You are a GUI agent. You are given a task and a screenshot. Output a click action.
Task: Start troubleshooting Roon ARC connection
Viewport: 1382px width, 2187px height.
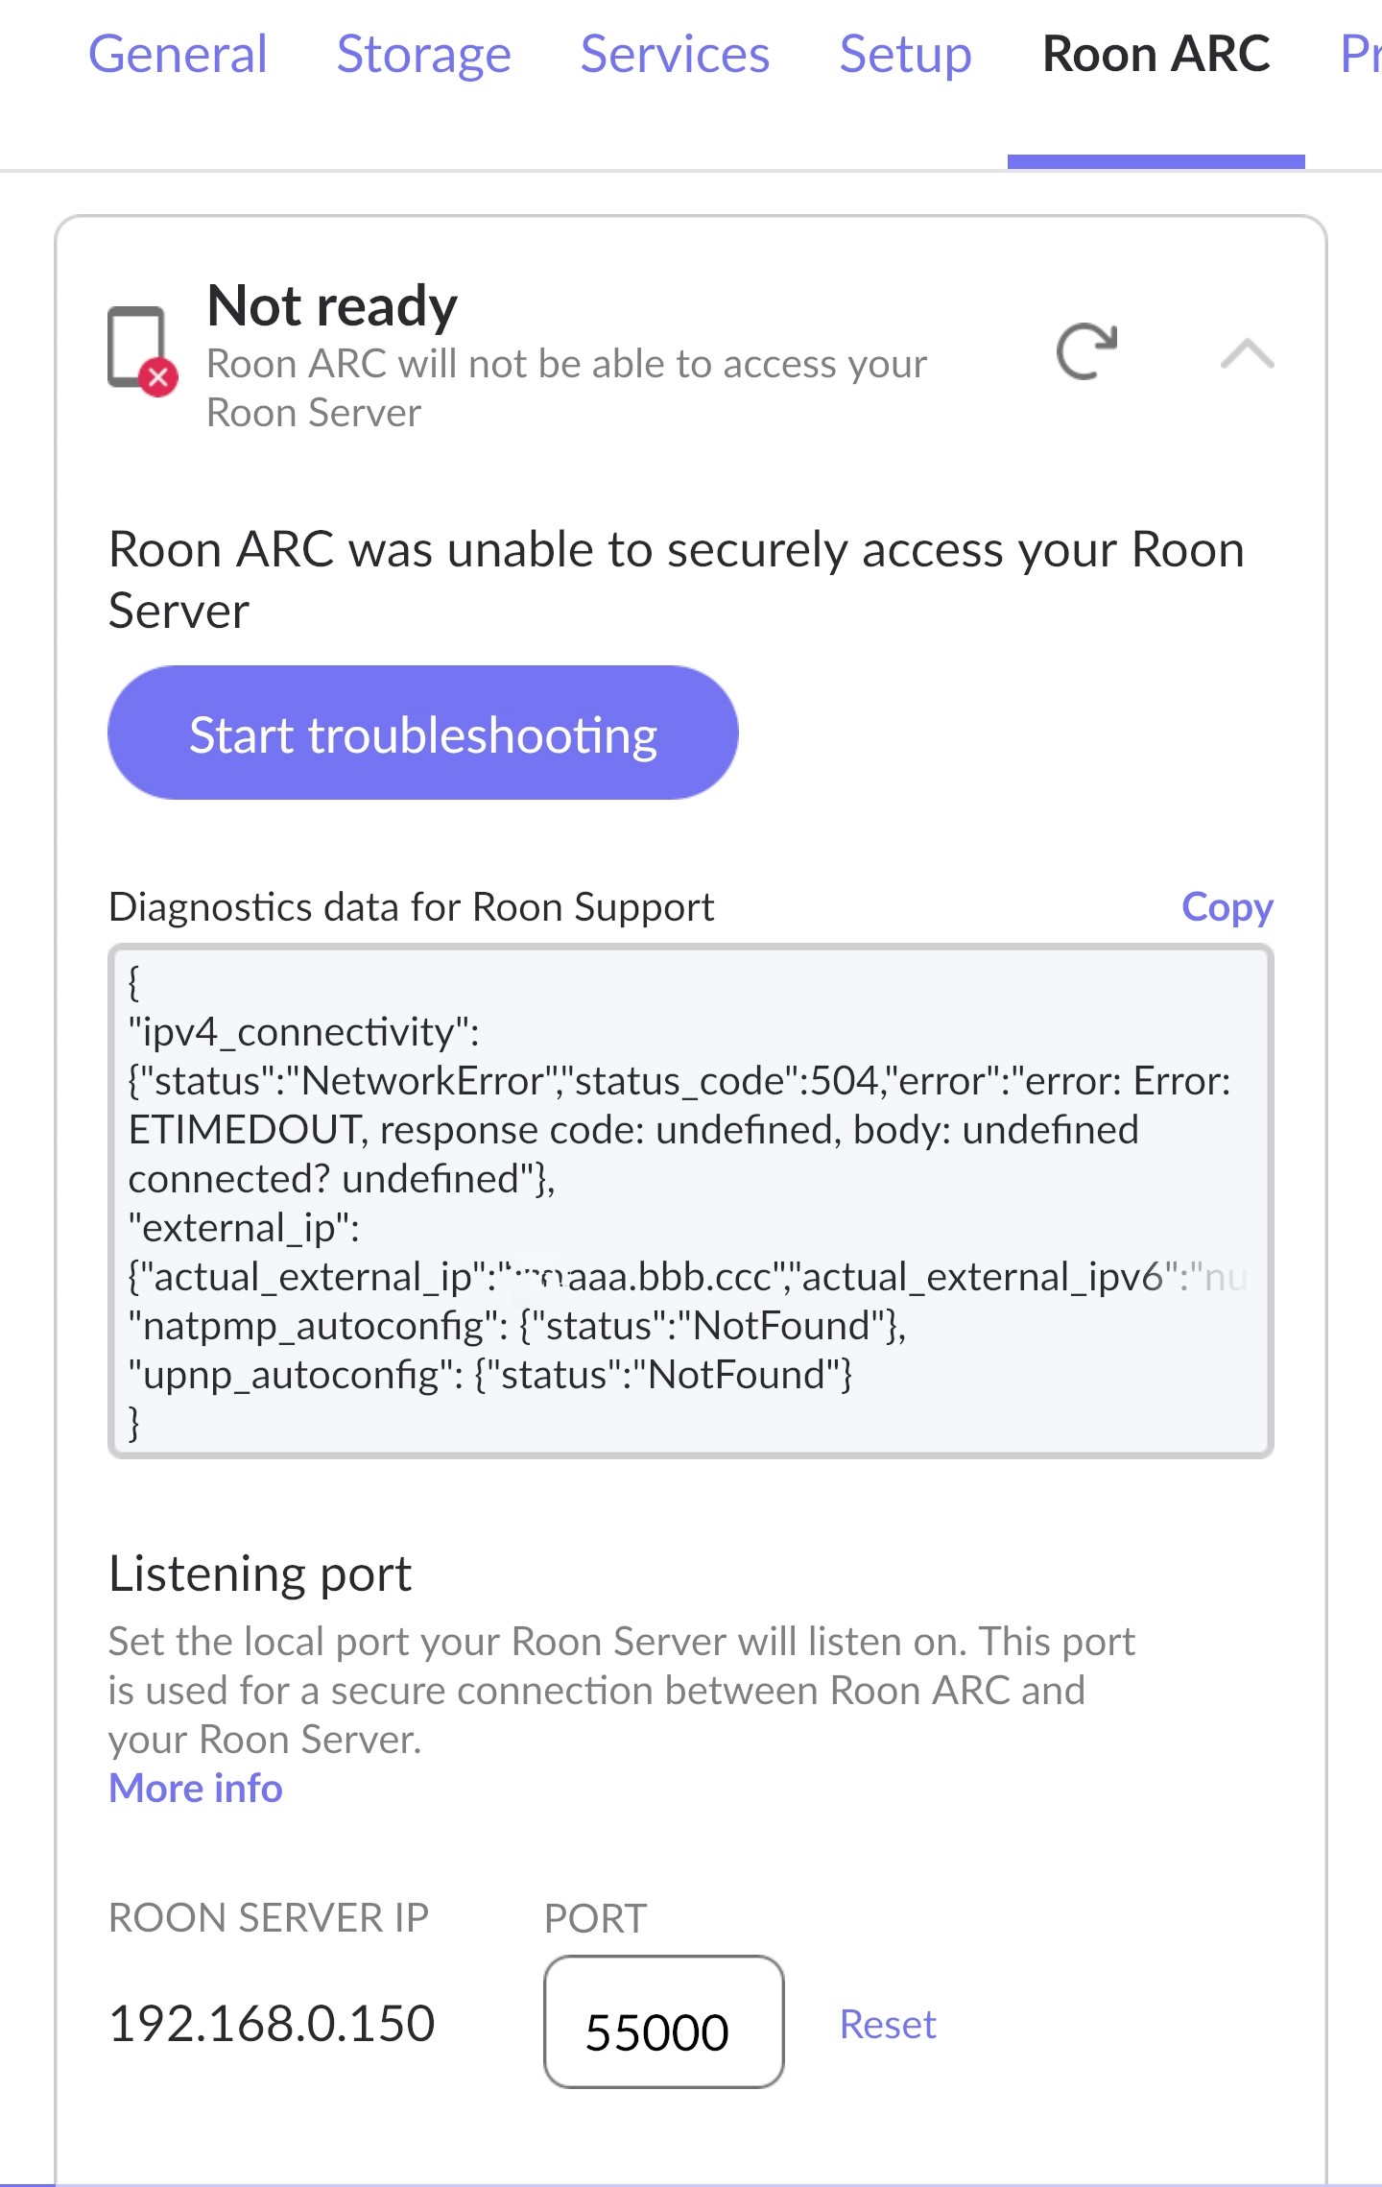[x=423, y=733]
